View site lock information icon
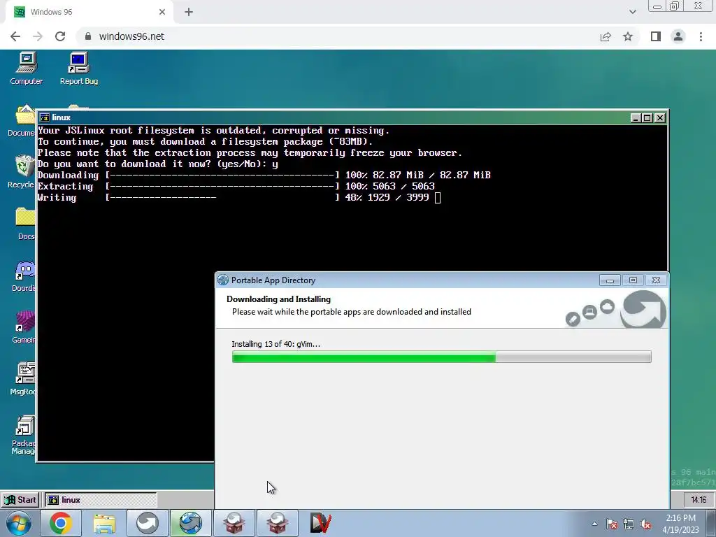Image resolution: width=716 pixels, height=537 pixels. click(88, 36)
